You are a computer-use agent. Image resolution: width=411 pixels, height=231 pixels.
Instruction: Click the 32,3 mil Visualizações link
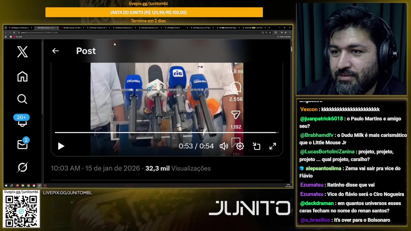178,168
